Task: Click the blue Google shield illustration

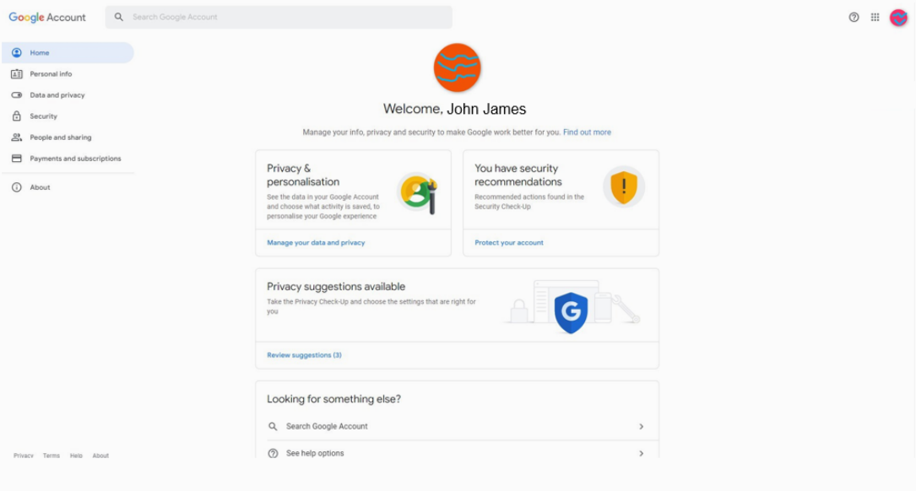Action: click(x=571, y=313)
